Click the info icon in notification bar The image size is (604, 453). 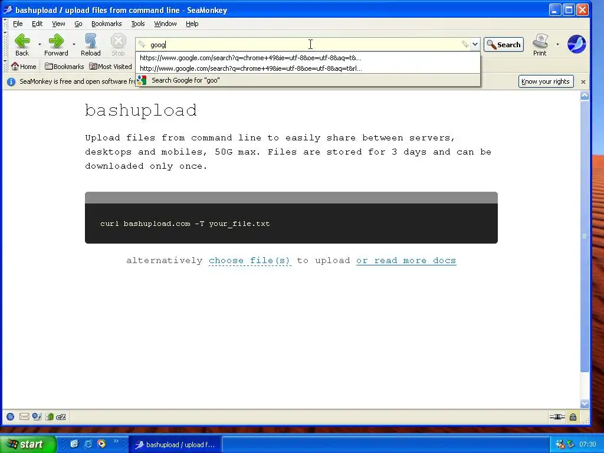point(11,81)
